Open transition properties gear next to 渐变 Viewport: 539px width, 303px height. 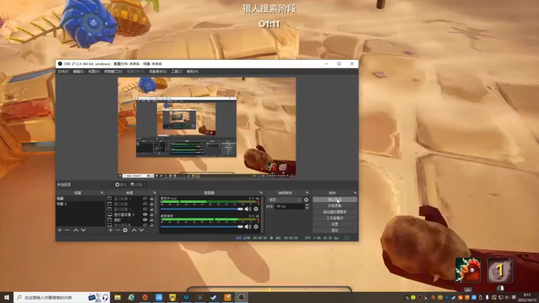(x=307, y=199)
